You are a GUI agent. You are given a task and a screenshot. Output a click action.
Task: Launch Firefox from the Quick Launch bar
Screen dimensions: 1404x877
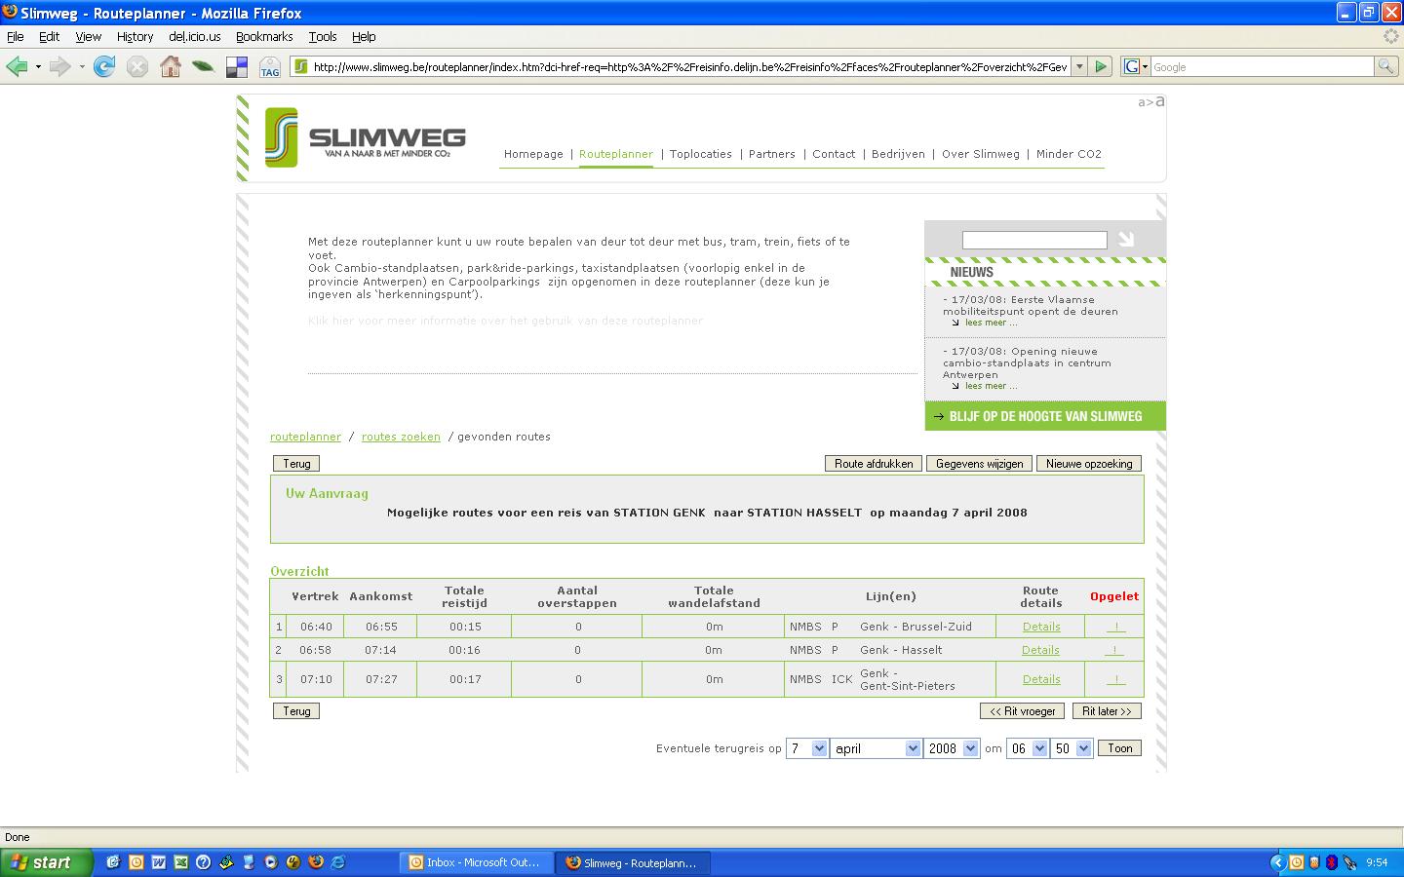pos(315,862)
